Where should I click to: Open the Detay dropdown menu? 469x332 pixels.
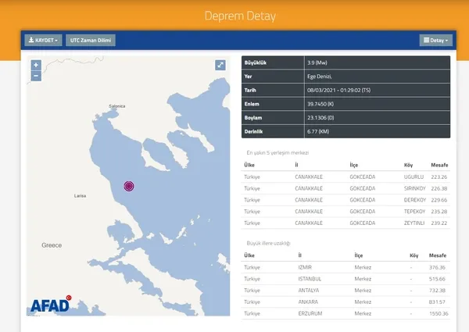(x=436, y=41)
